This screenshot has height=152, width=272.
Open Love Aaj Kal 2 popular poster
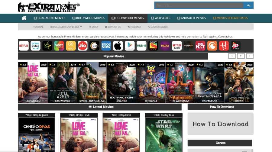[33, 82]
